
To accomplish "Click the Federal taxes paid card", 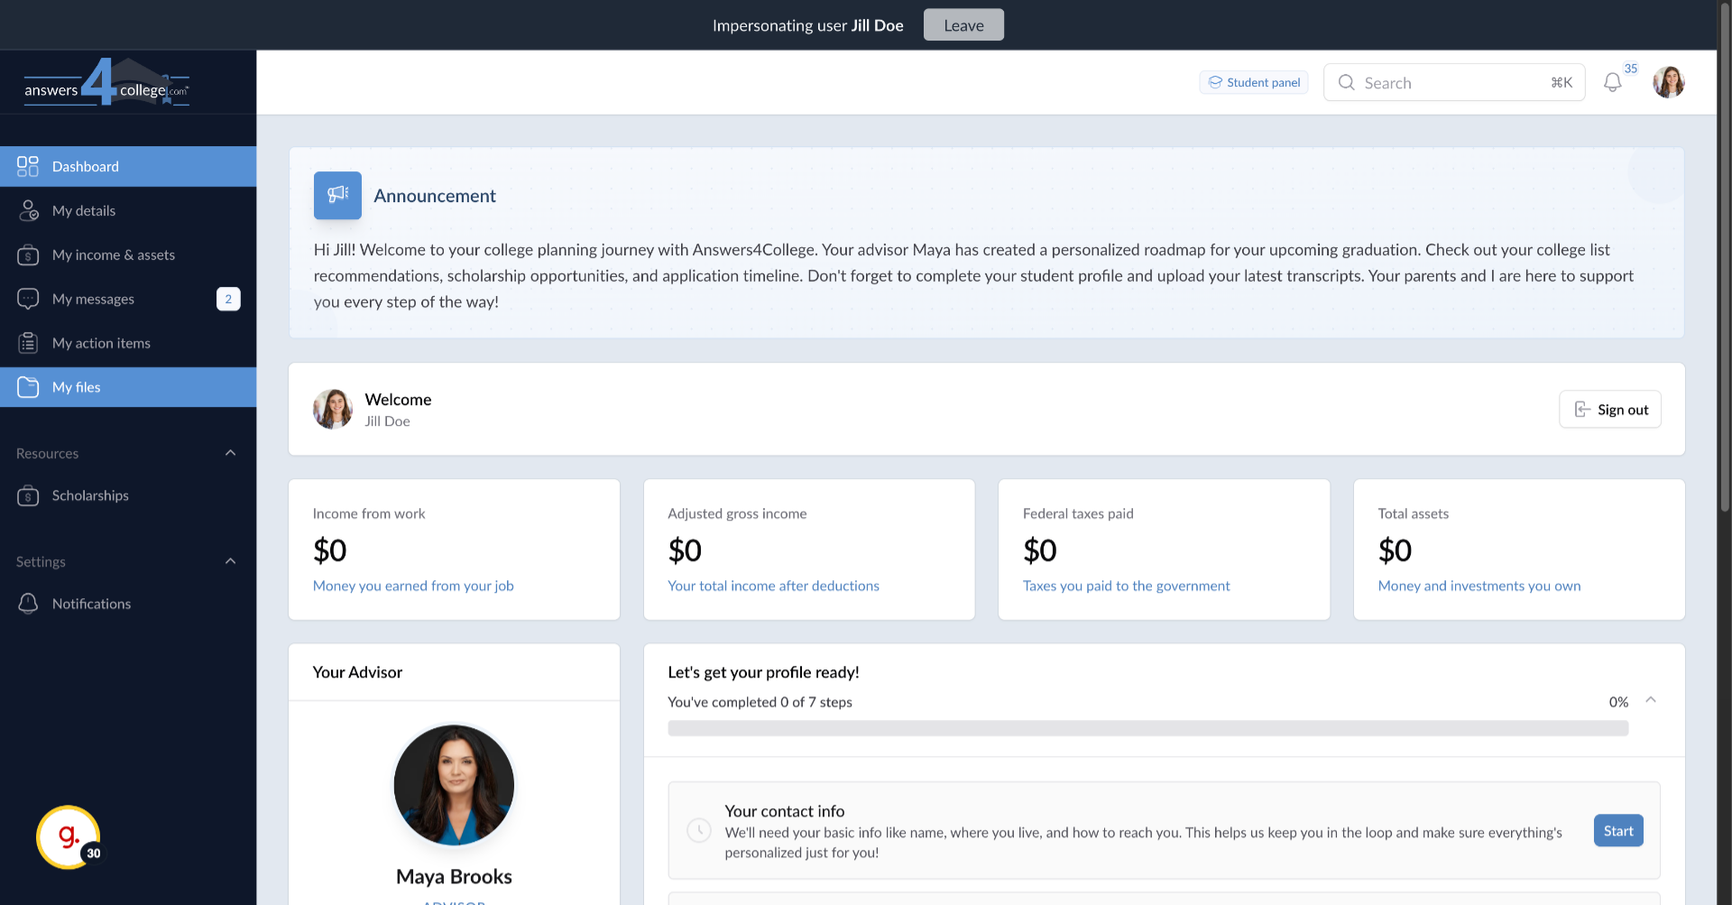I will tap(1164, 549).
